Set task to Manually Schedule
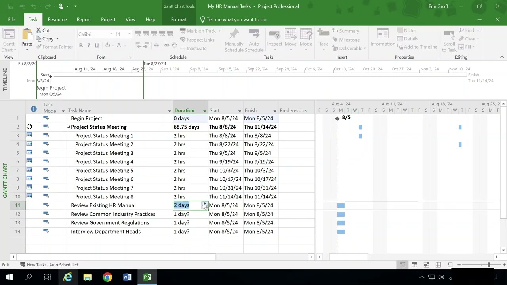 point(234,41)
